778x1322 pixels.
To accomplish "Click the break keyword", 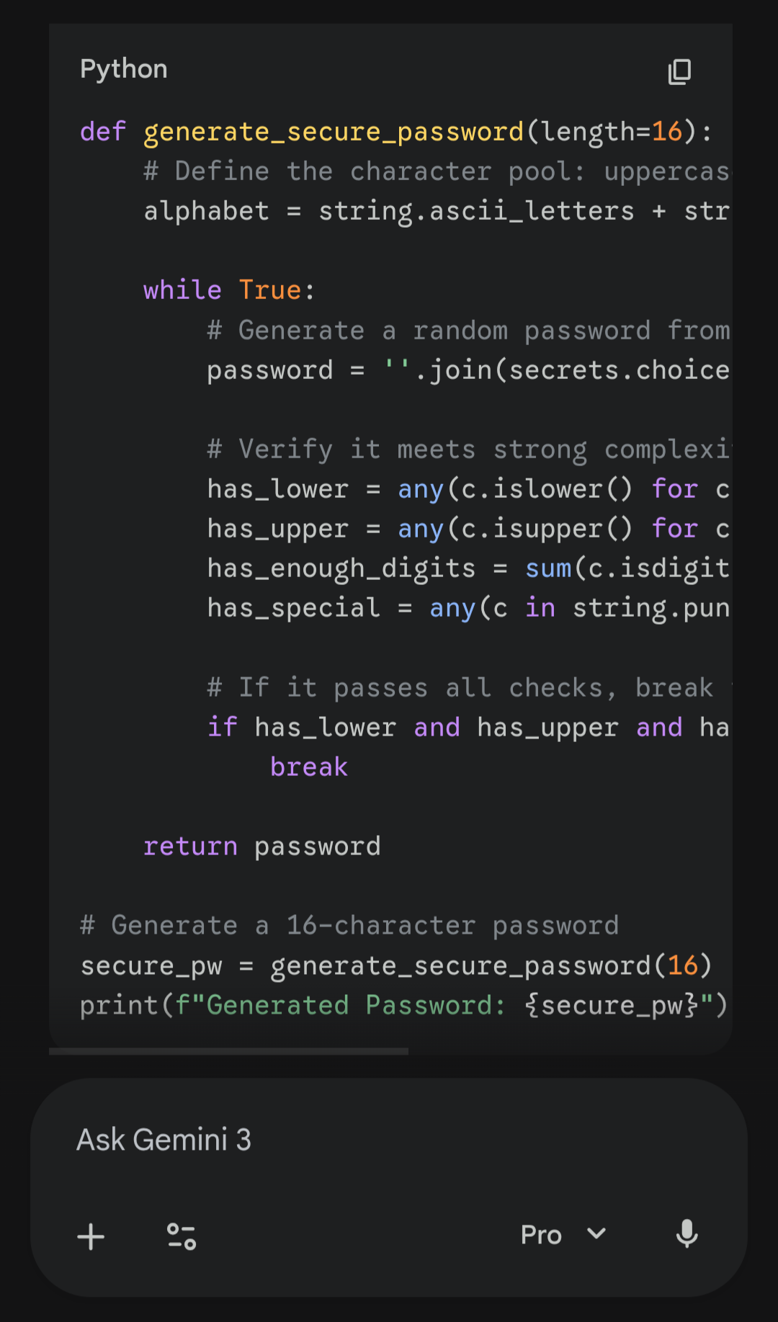I will [x=309, y=767].
